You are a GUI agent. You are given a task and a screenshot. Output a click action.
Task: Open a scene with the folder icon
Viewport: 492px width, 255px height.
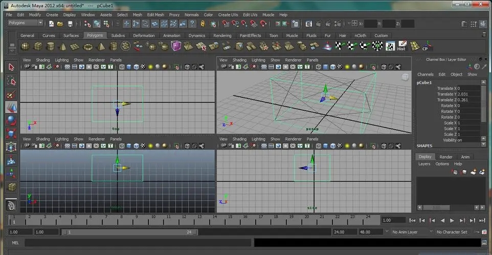click(x=60, y=24)
